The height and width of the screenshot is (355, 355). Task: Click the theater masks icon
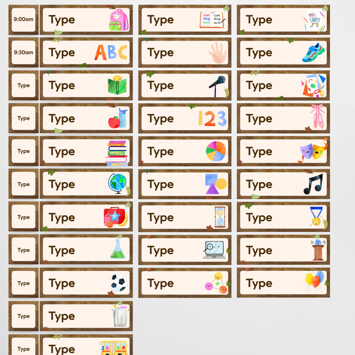313,151
